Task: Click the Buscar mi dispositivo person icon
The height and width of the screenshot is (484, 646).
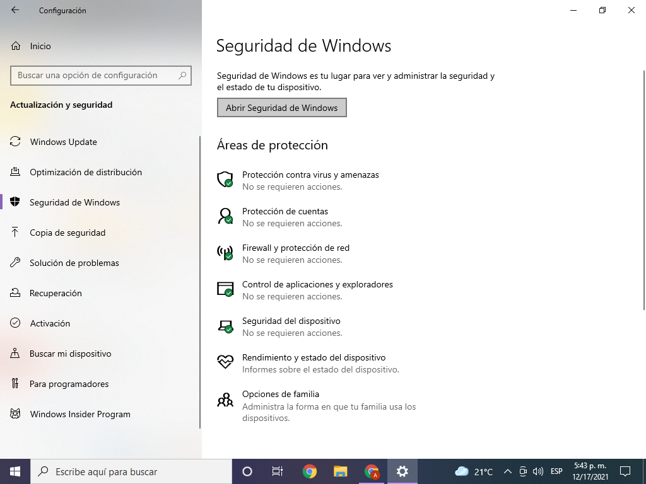Action: 15,353
